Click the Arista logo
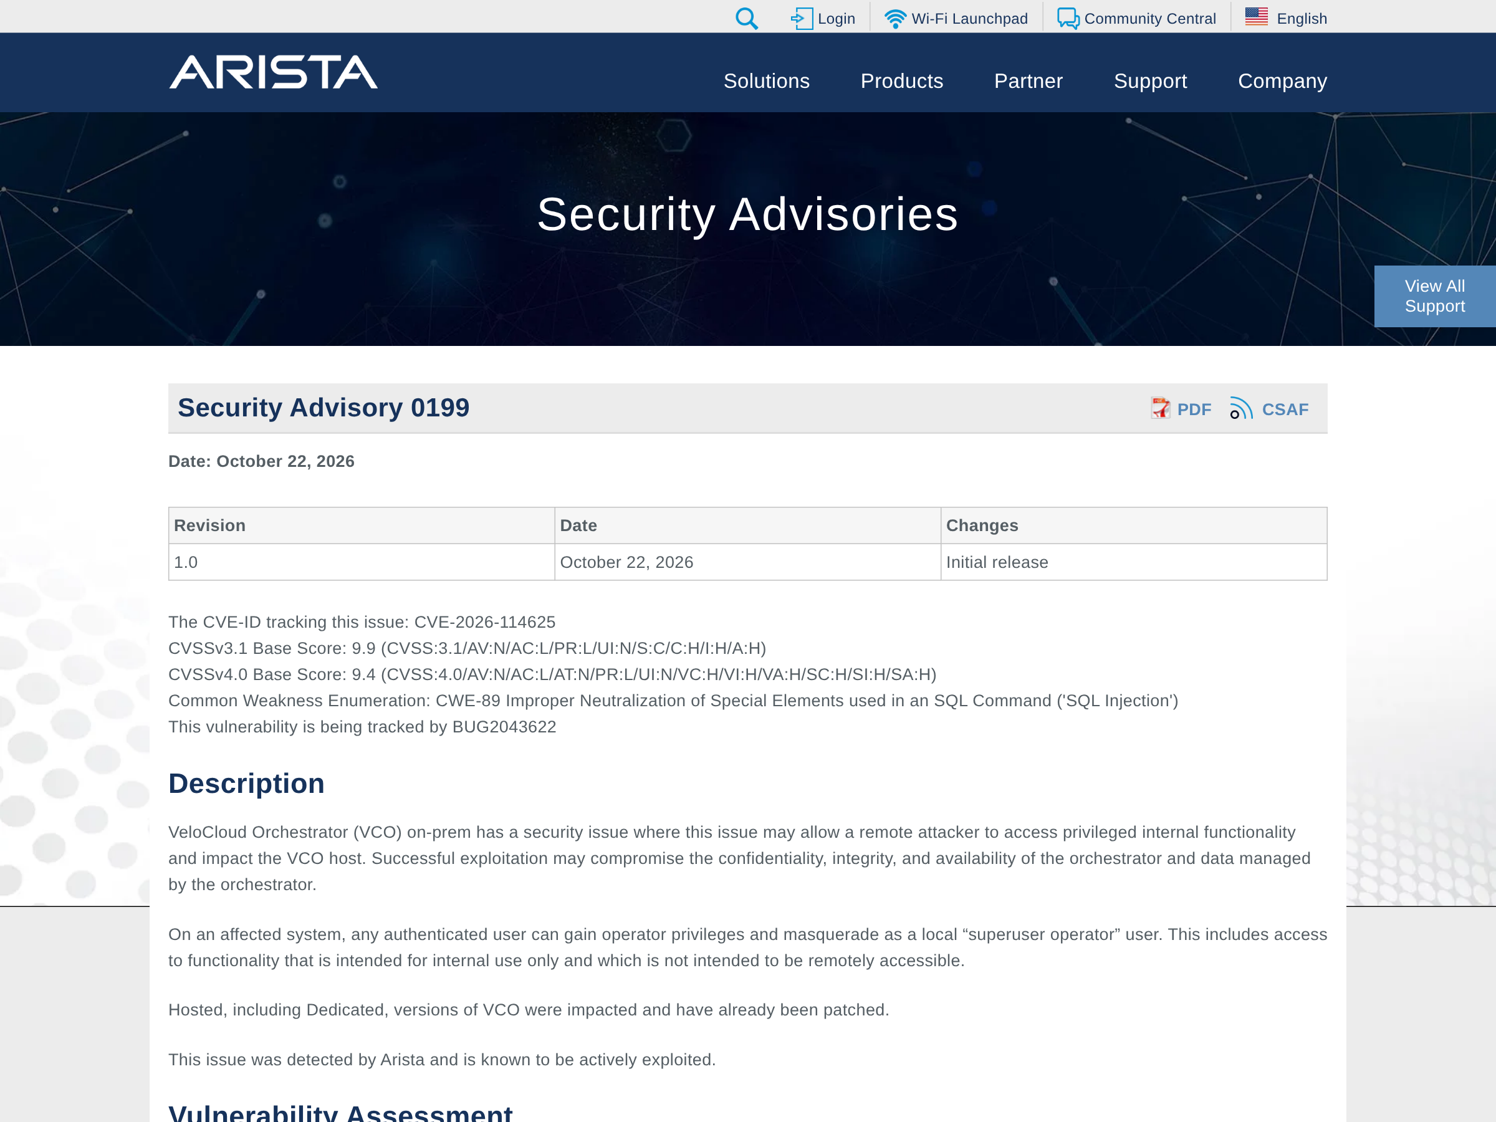 (x=273, y=72)
